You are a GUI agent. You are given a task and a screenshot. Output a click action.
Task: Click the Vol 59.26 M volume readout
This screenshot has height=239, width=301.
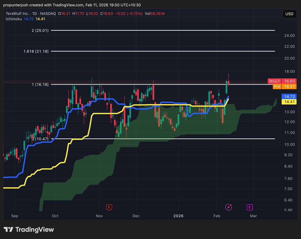(154, 13)
